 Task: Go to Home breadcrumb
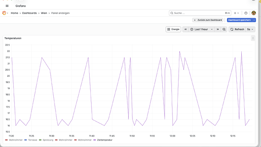[14, 13]
